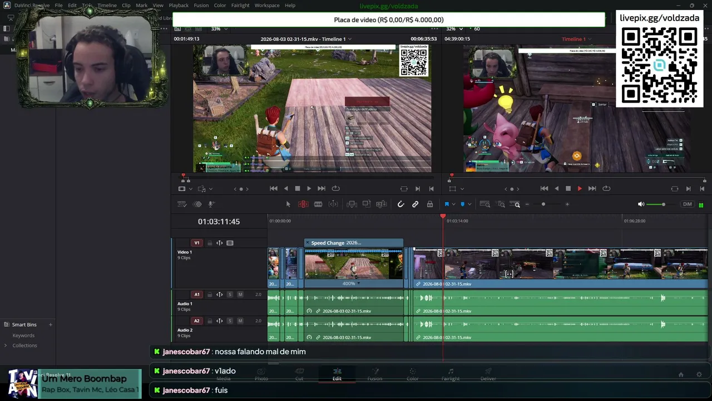Lock the Video 1 track
The height and width of the screenshot is (401, 712).
(x=210, y=243)
